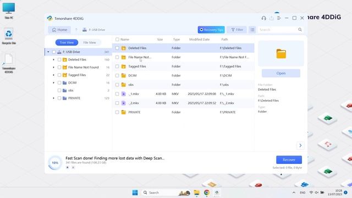Click the USB drive icon in breadcrumb

click(x=85, y=30)
